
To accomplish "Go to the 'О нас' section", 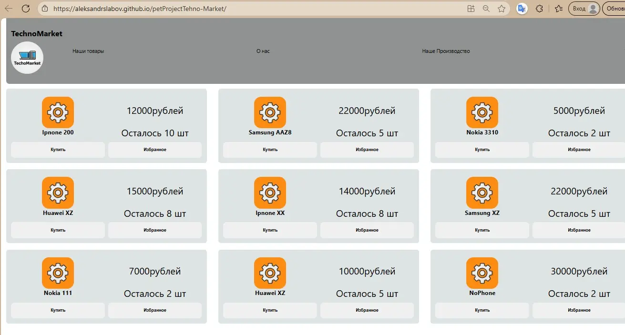I will tap(263, 51).
